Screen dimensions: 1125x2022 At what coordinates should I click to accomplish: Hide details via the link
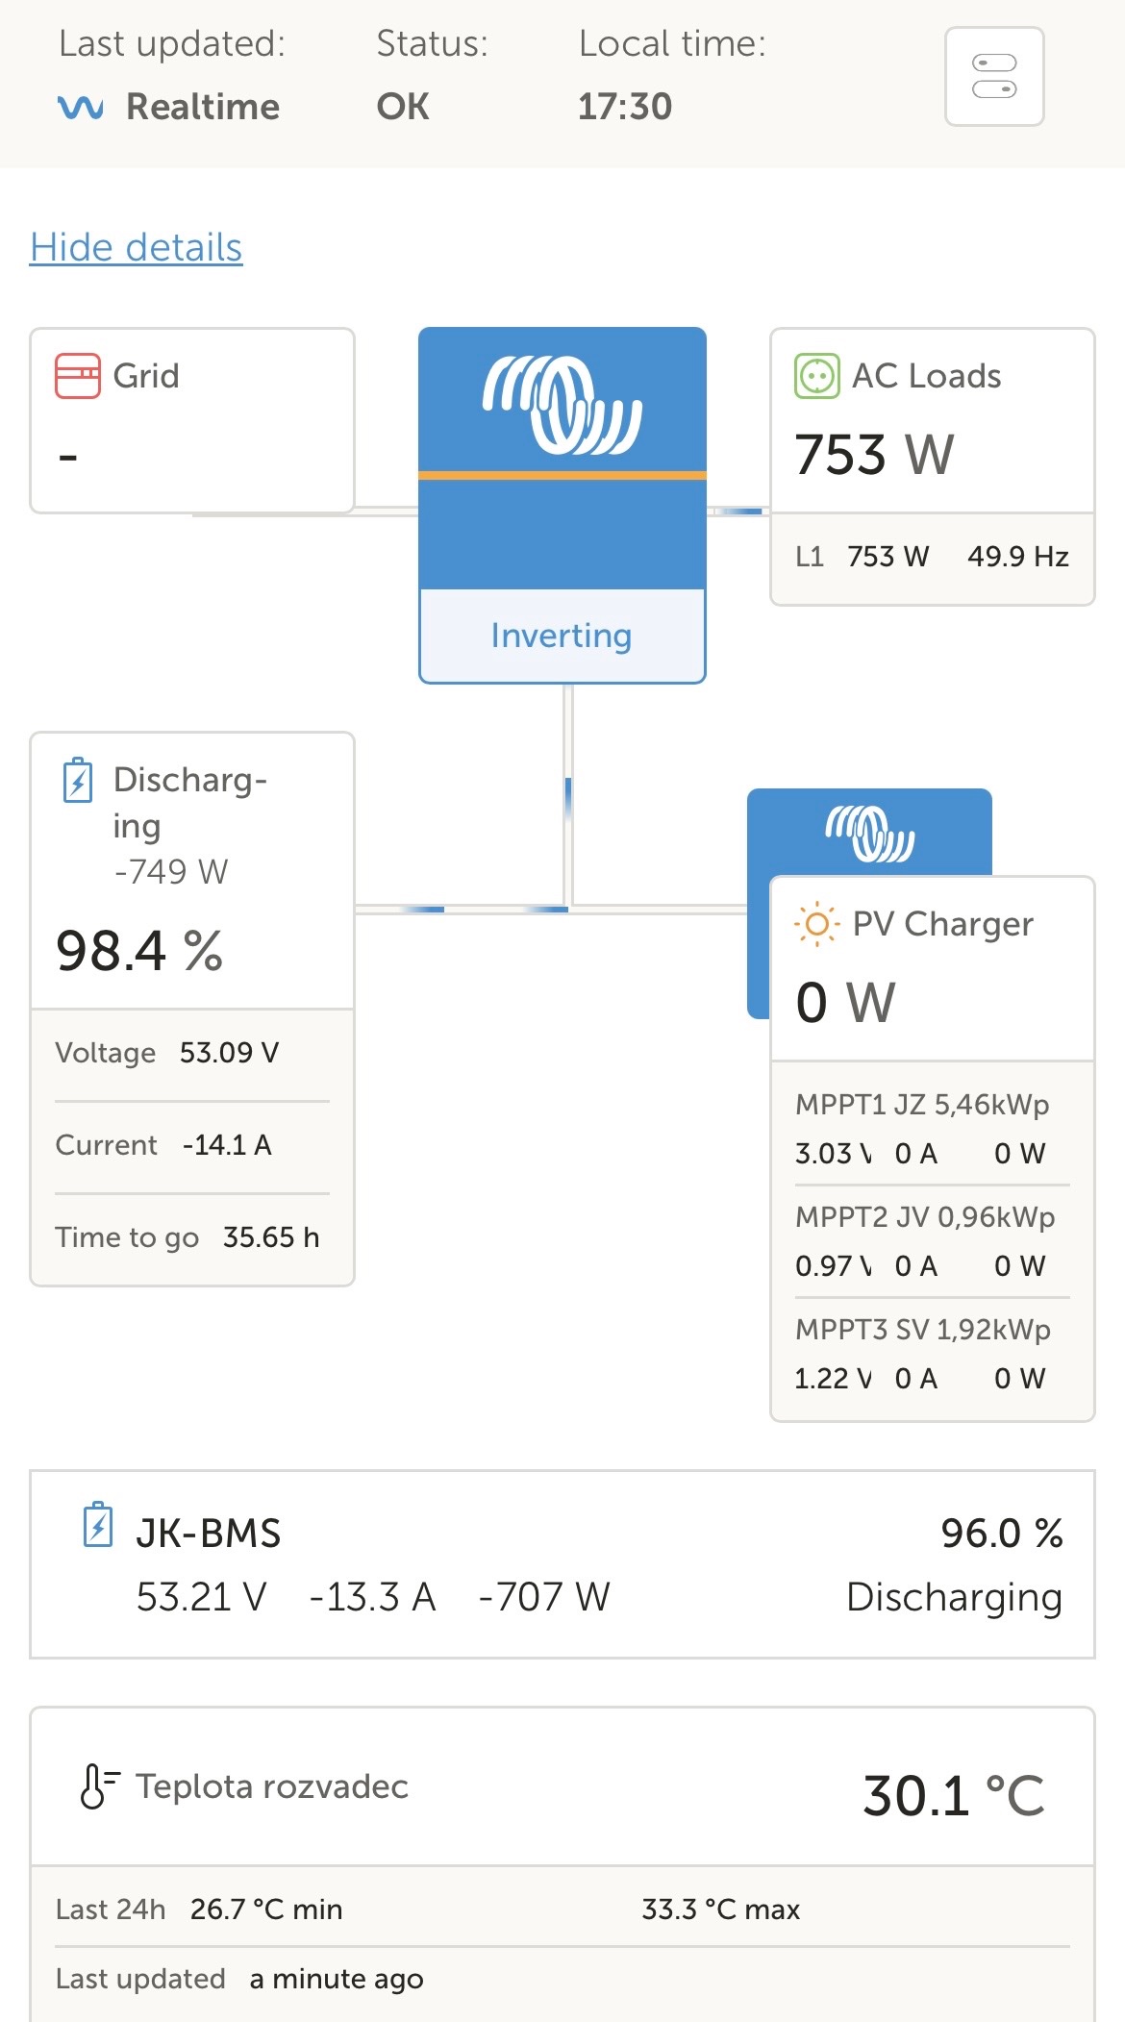(x=136, y=248)
